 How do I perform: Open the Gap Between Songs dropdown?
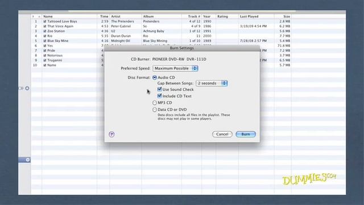click(212, 83)
